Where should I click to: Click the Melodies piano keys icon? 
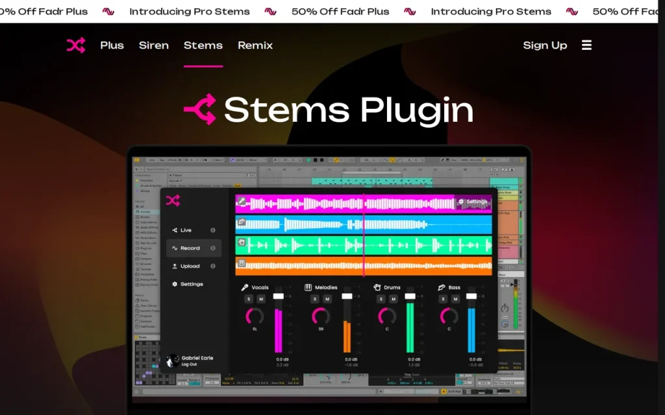coord(308,287)
